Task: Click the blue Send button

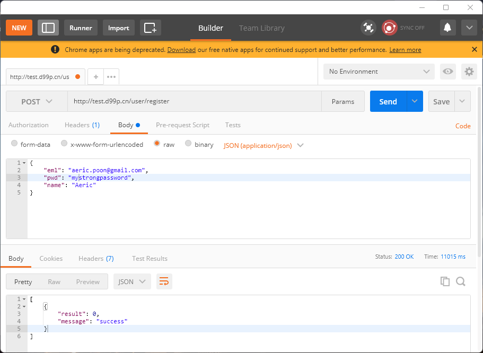Action: click(388, 101)
